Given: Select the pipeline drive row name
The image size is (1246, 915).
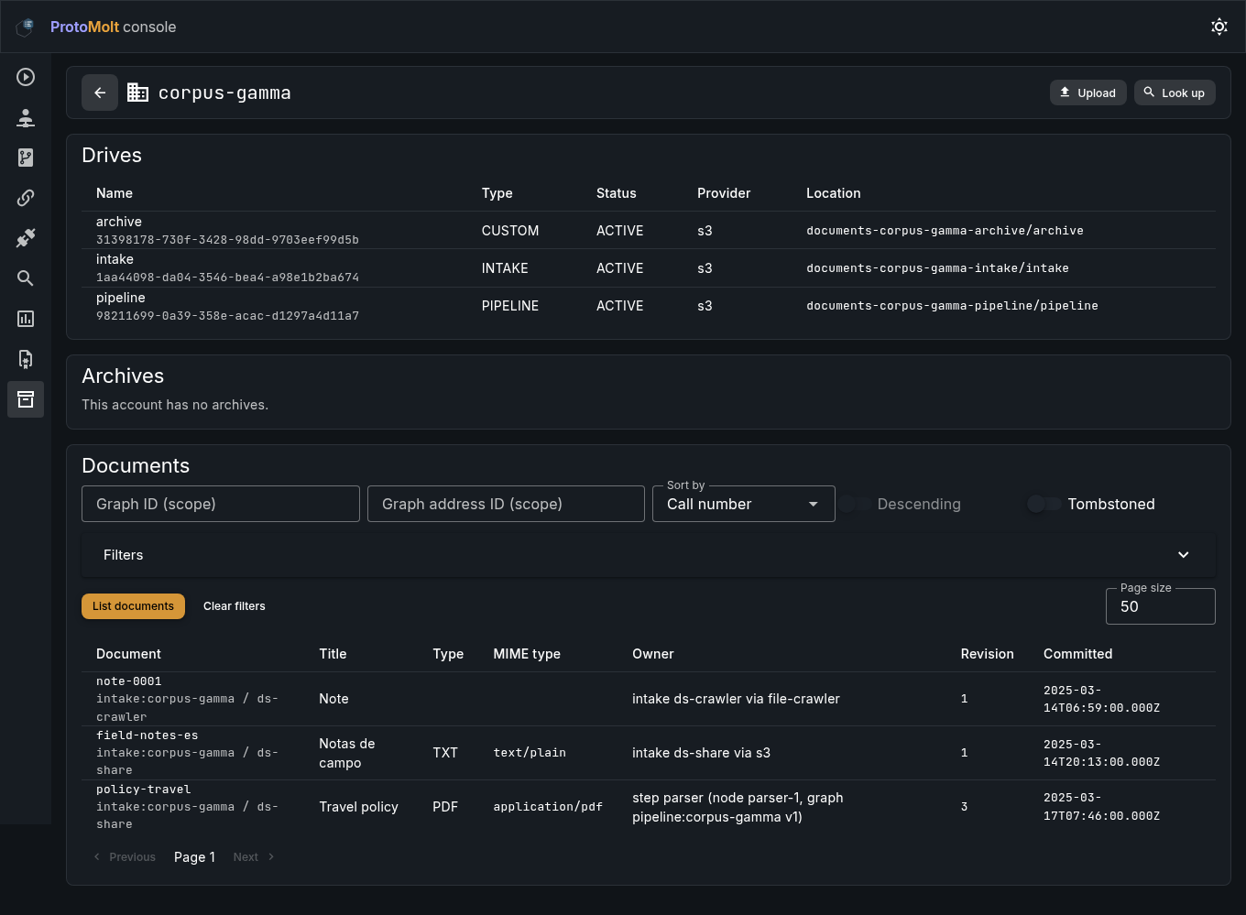Looking at the screenshot, I should pos(121,298).
